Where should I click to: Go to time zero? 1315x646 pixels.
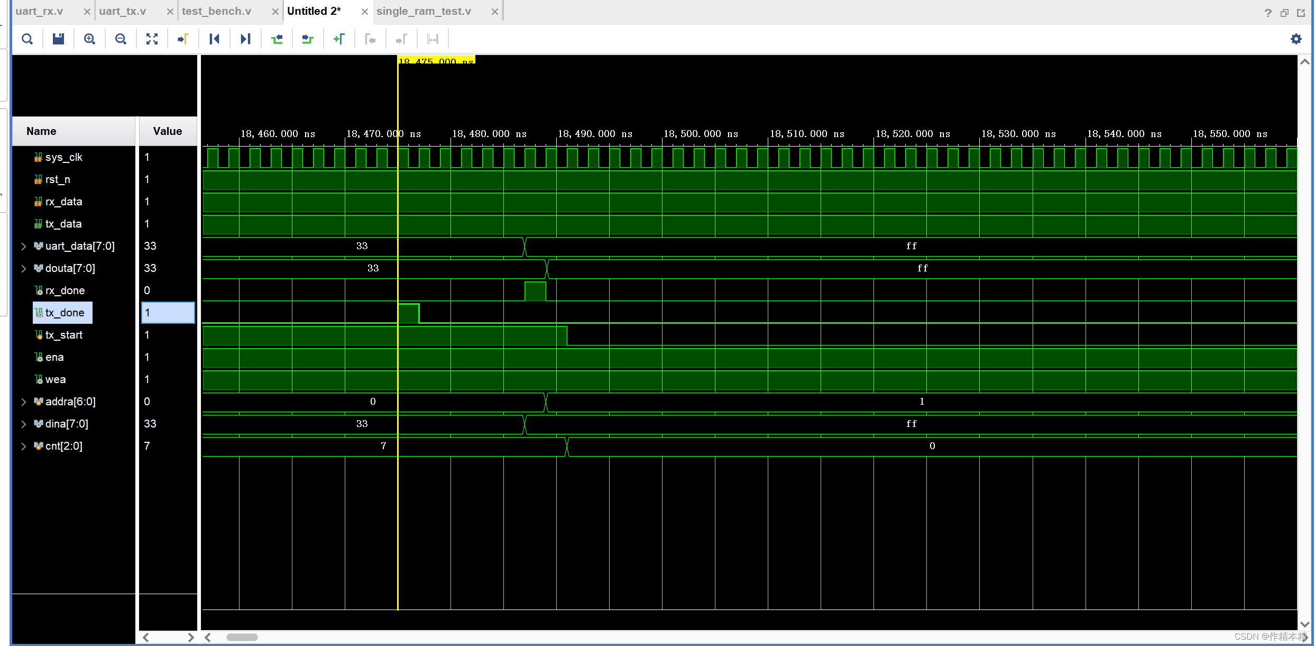click(214, 39)
